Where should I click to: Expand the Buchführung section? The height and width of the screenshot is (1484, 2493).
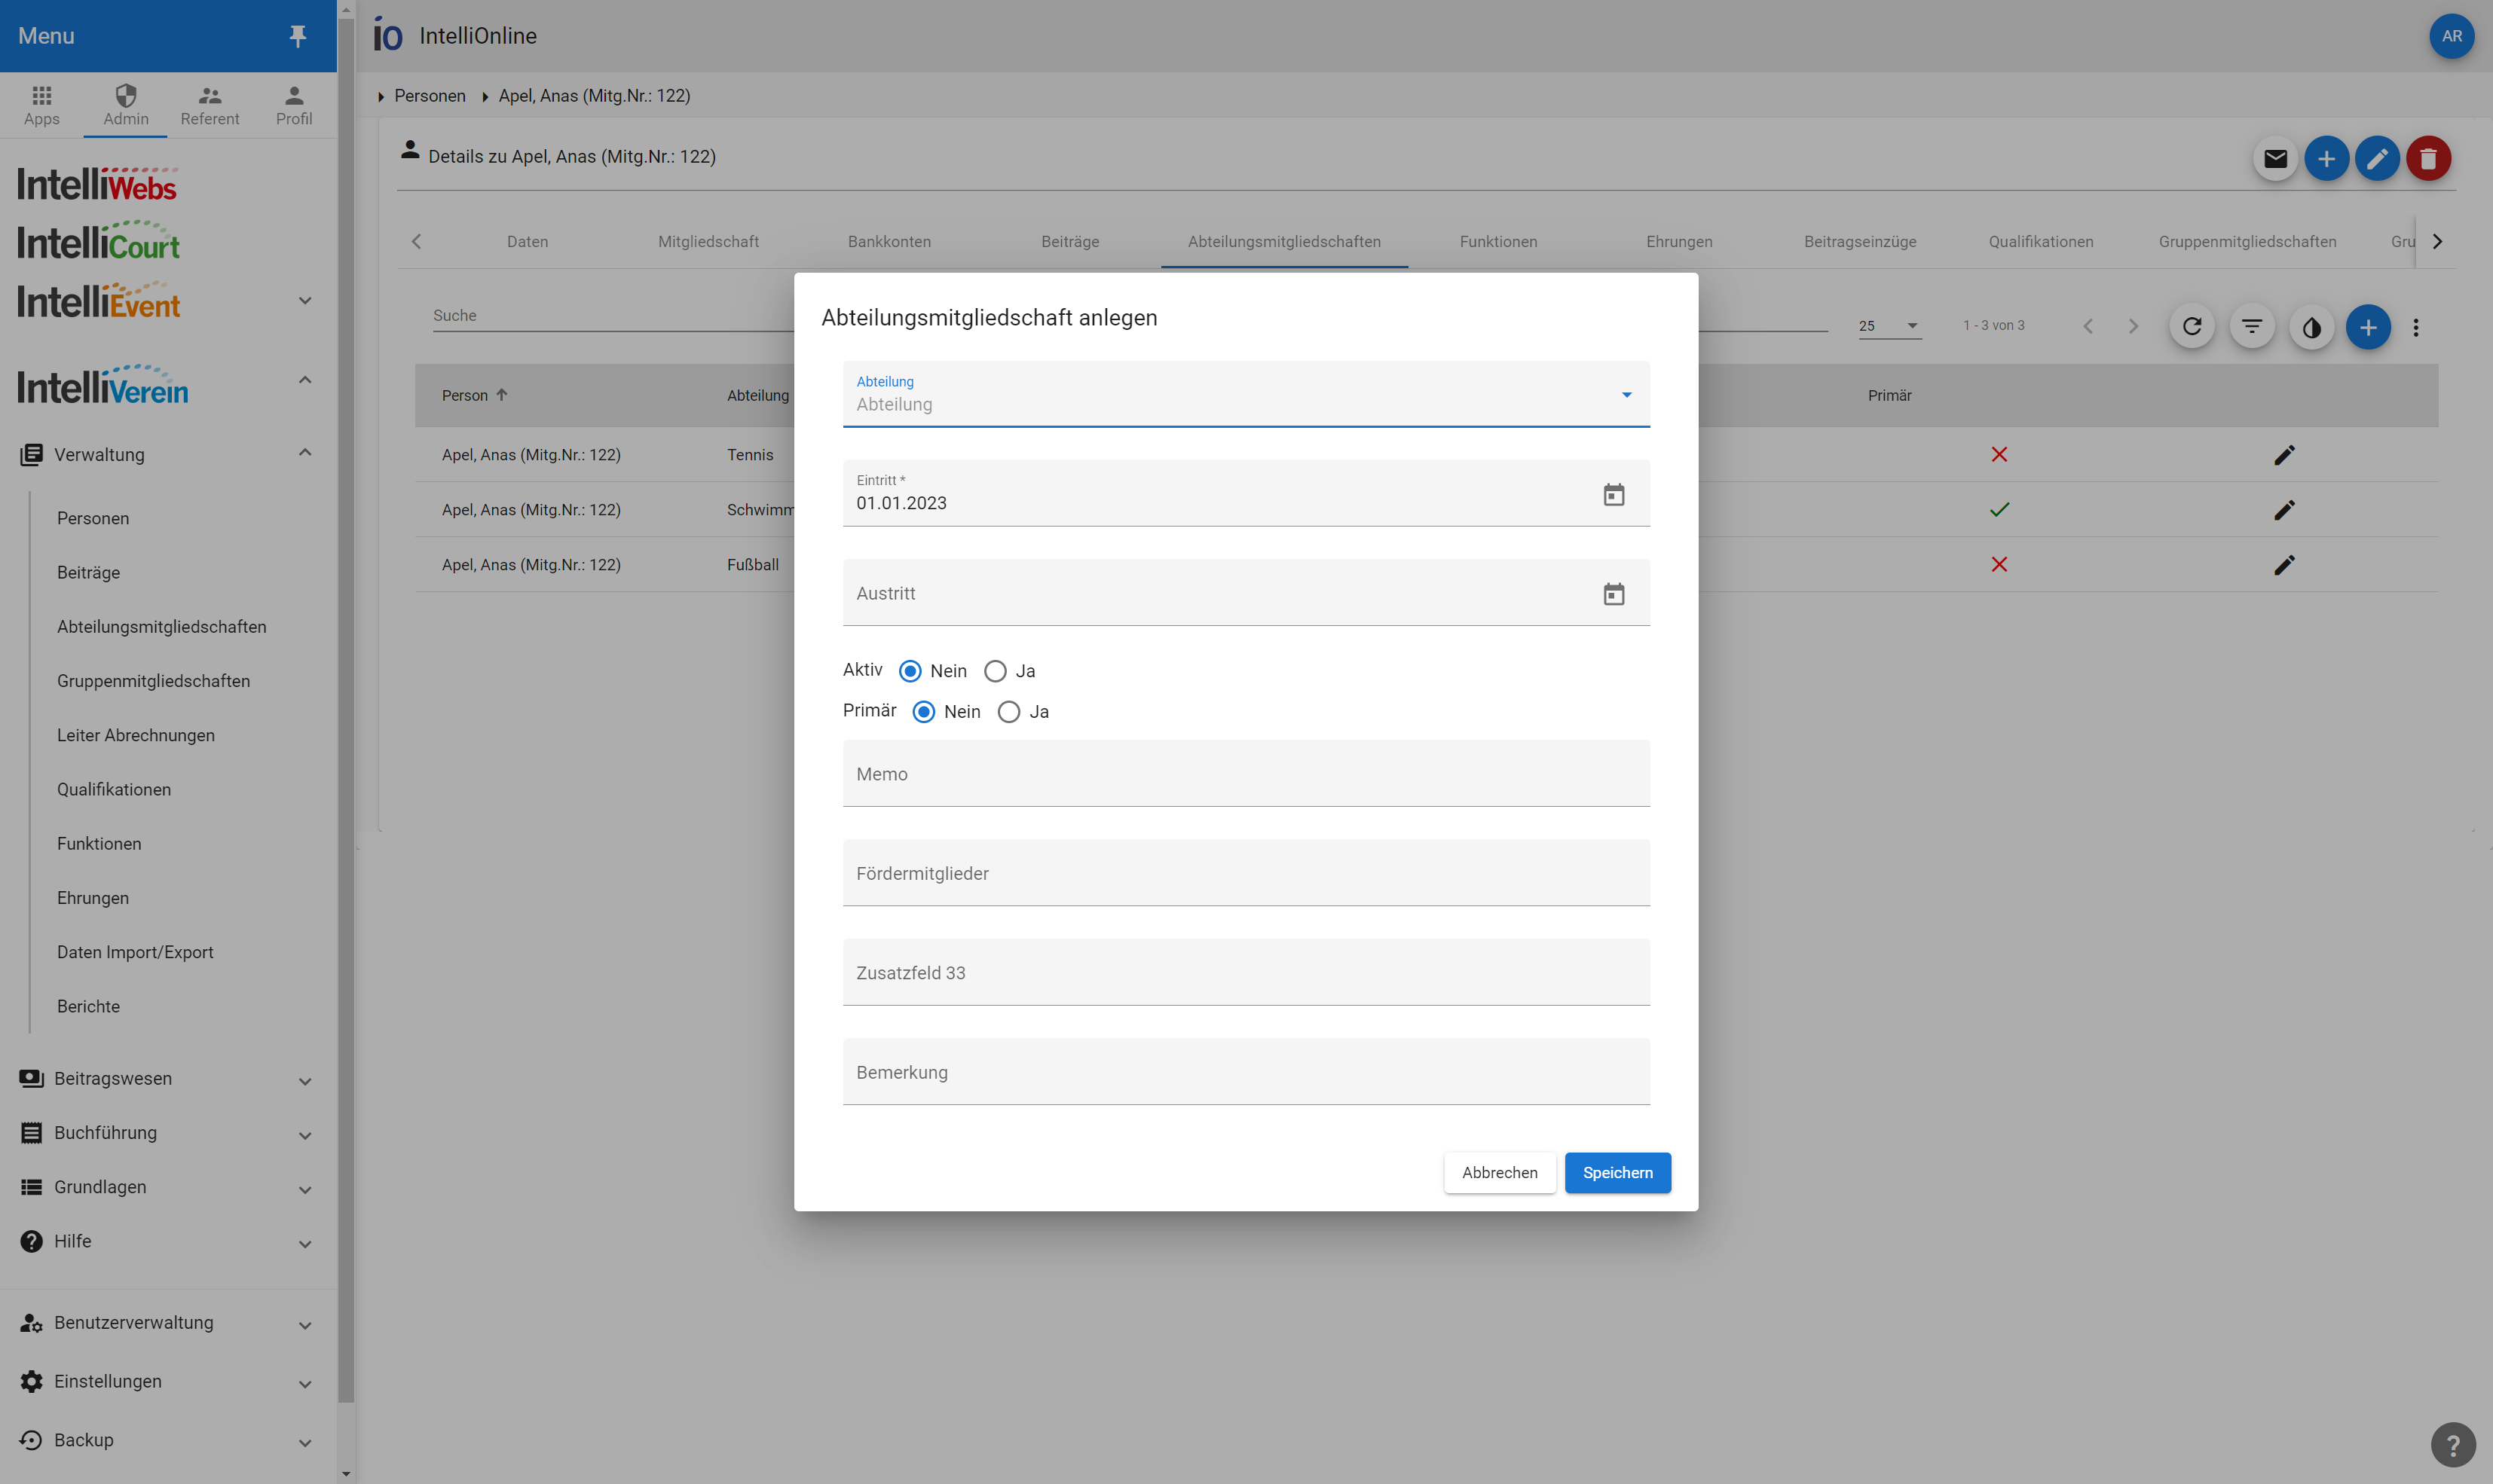(x=305, y=1135)
